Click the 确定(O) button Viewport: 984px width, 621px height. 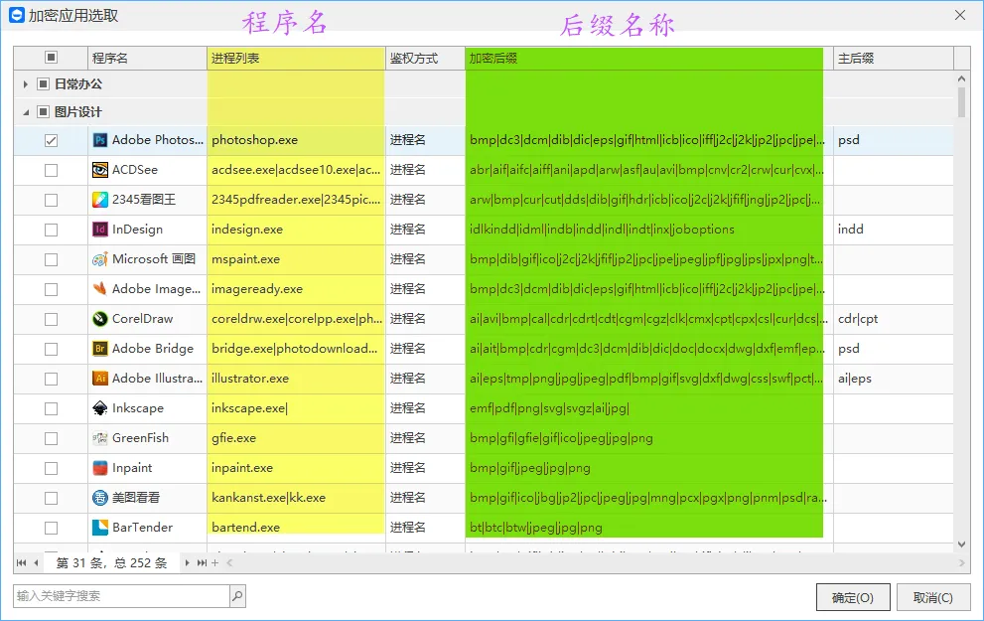[x=853, y=598]
